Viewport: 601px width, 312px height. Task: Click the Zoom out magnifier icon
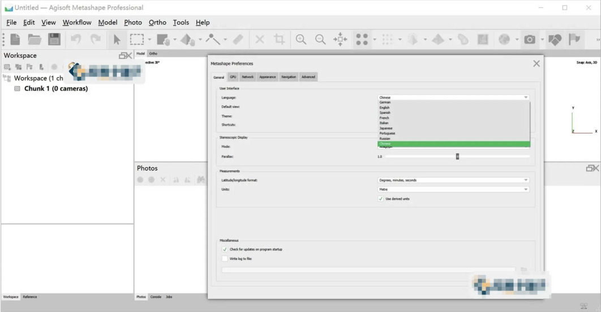click(320, 39)
